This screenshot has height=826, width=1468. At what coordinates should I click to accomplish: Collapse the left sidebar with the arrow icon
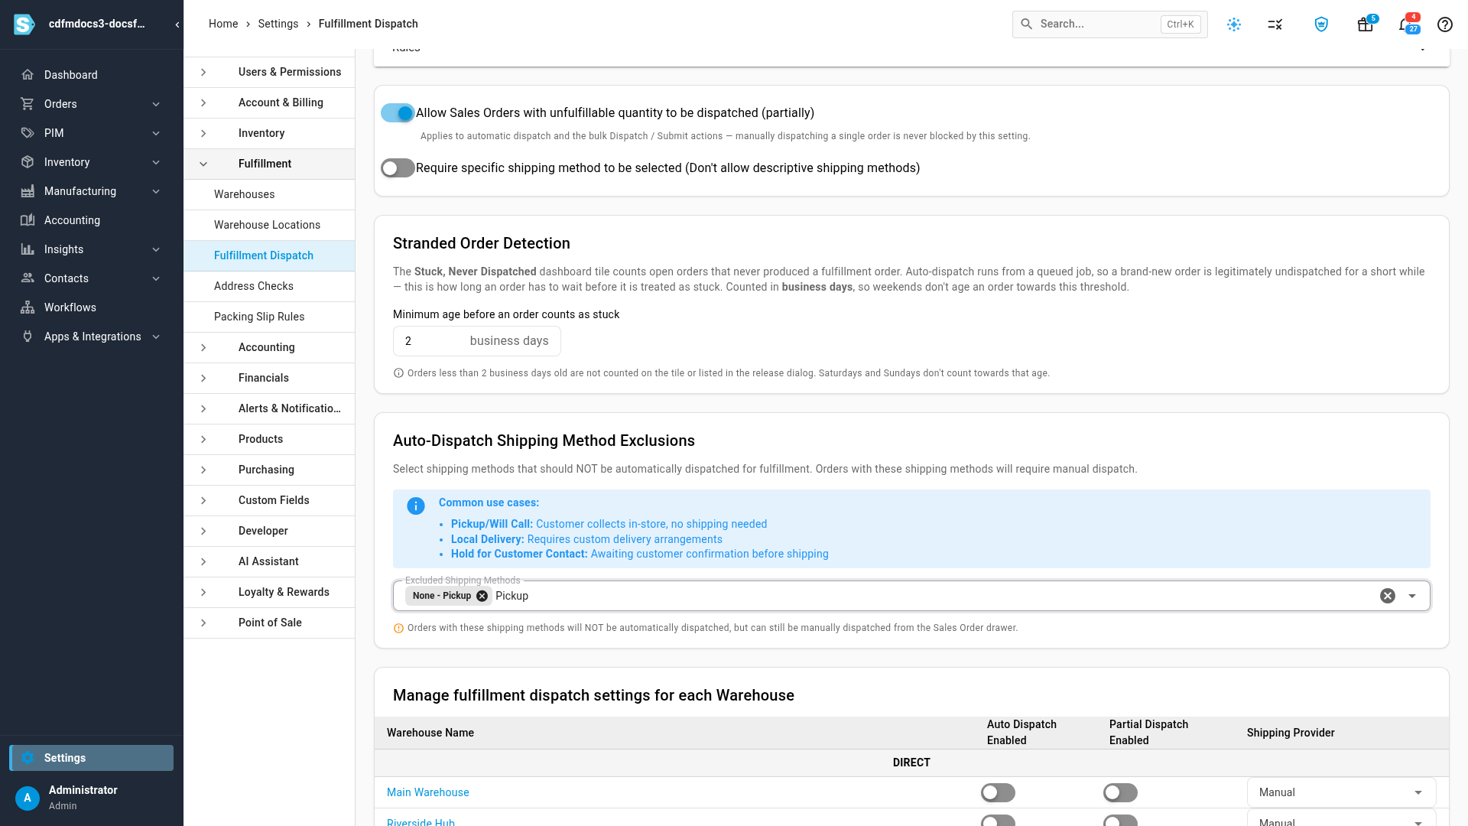point(177,24)
